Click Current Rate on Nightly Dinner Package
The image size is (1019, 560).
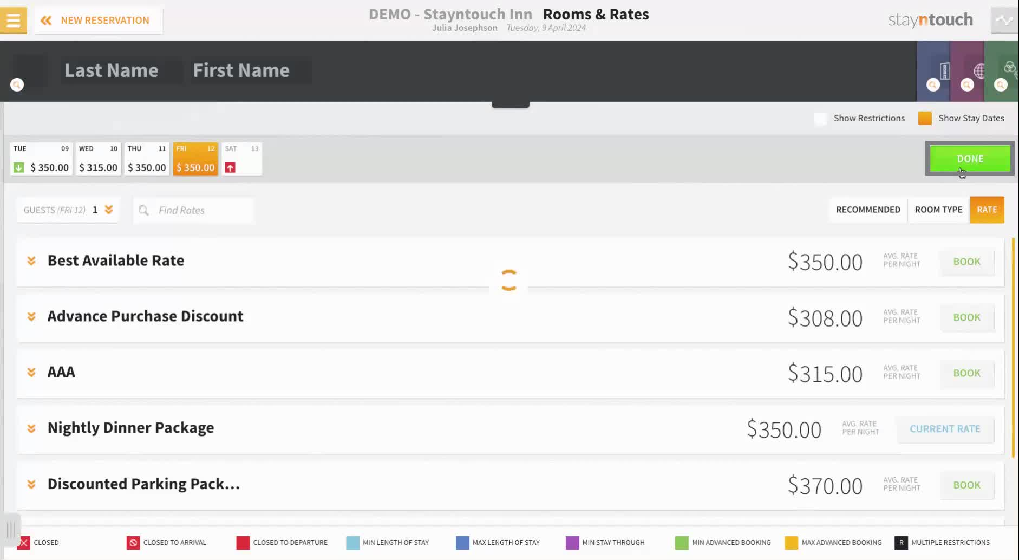945,429
